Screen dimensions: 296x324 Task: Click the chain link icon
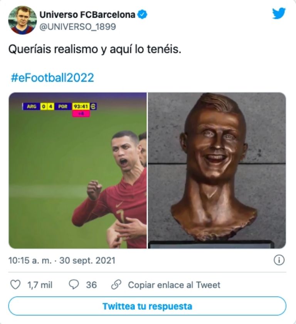116,285
